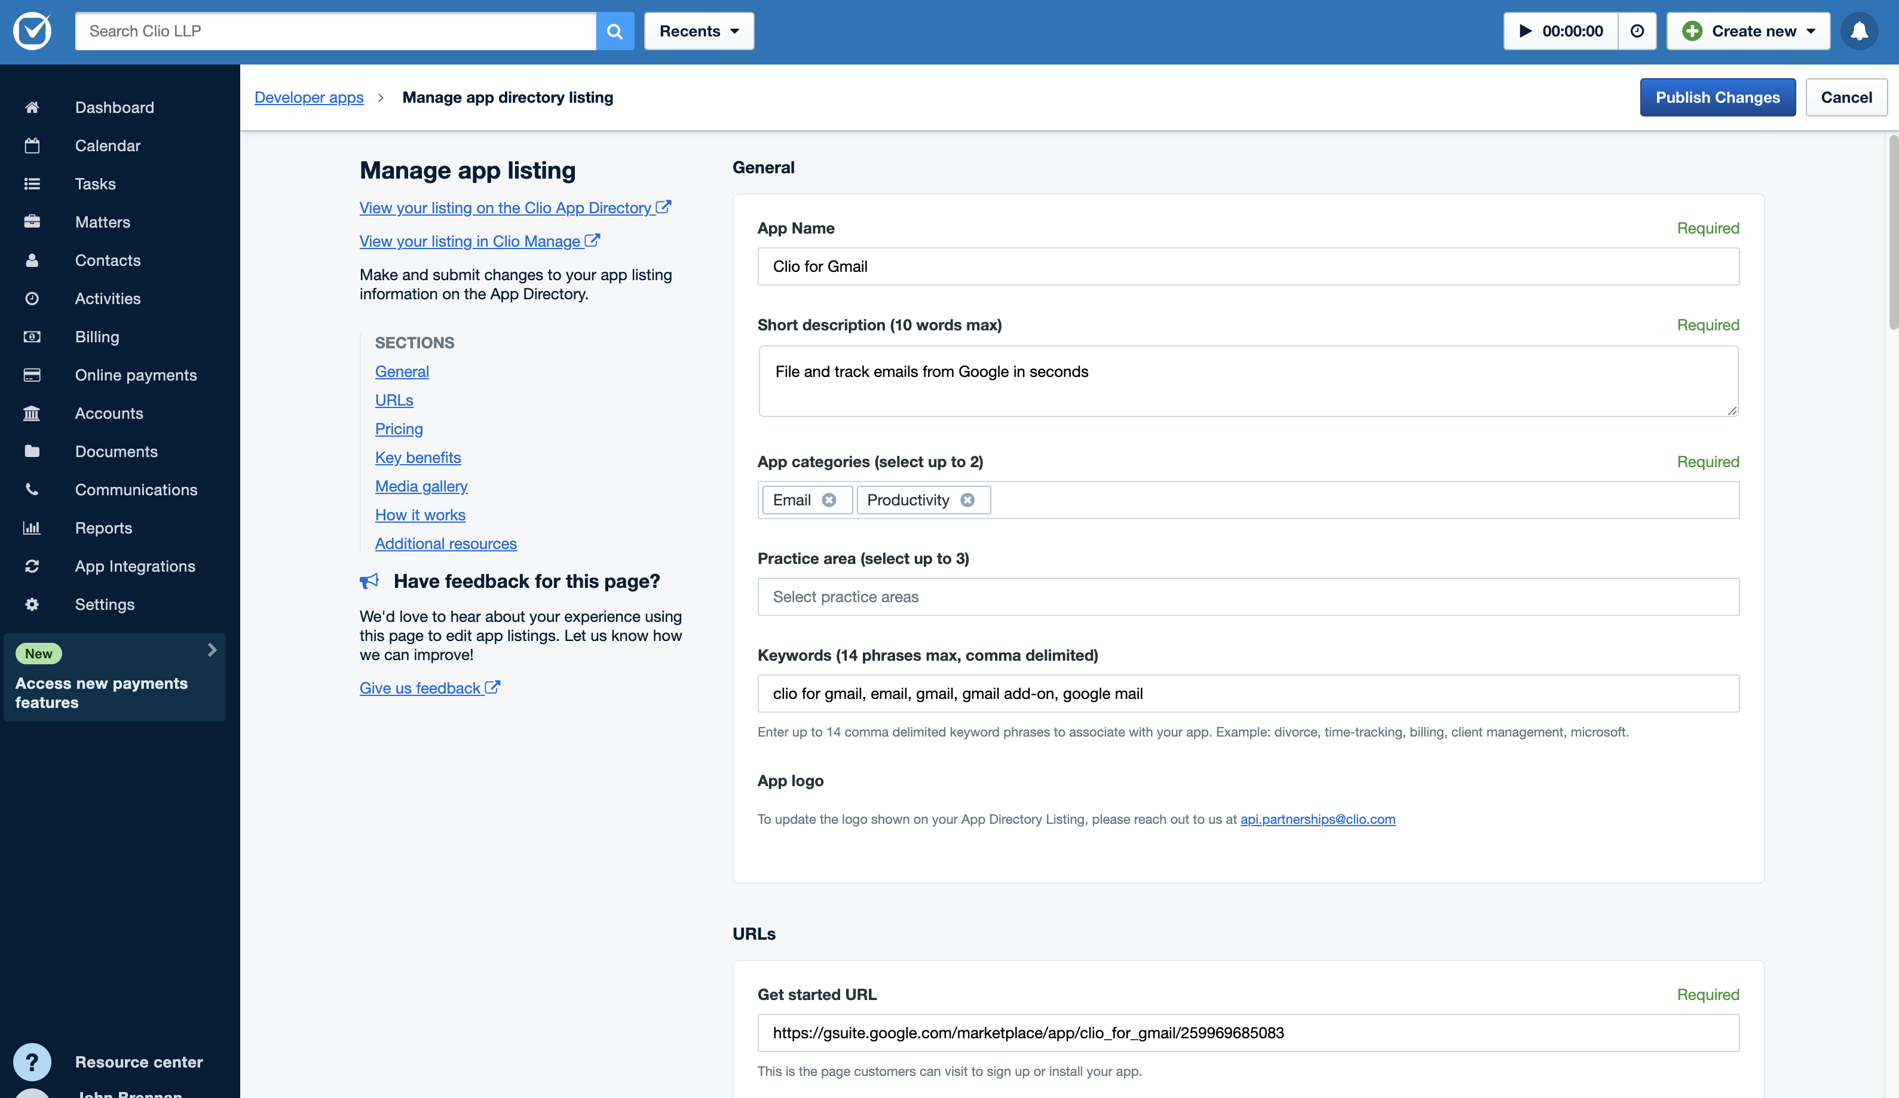This screenshot has width=1899, height=1098.
Task: Click the App Name input field
Action: click(x=1247, y=266)
